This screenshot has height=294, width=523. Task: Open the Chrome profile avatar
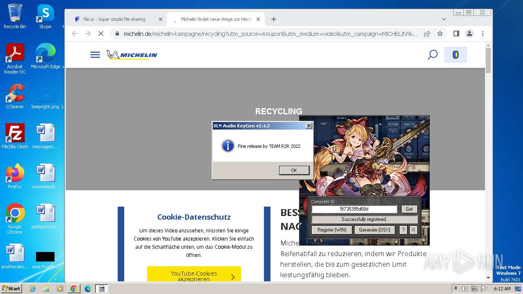[469, 33]
